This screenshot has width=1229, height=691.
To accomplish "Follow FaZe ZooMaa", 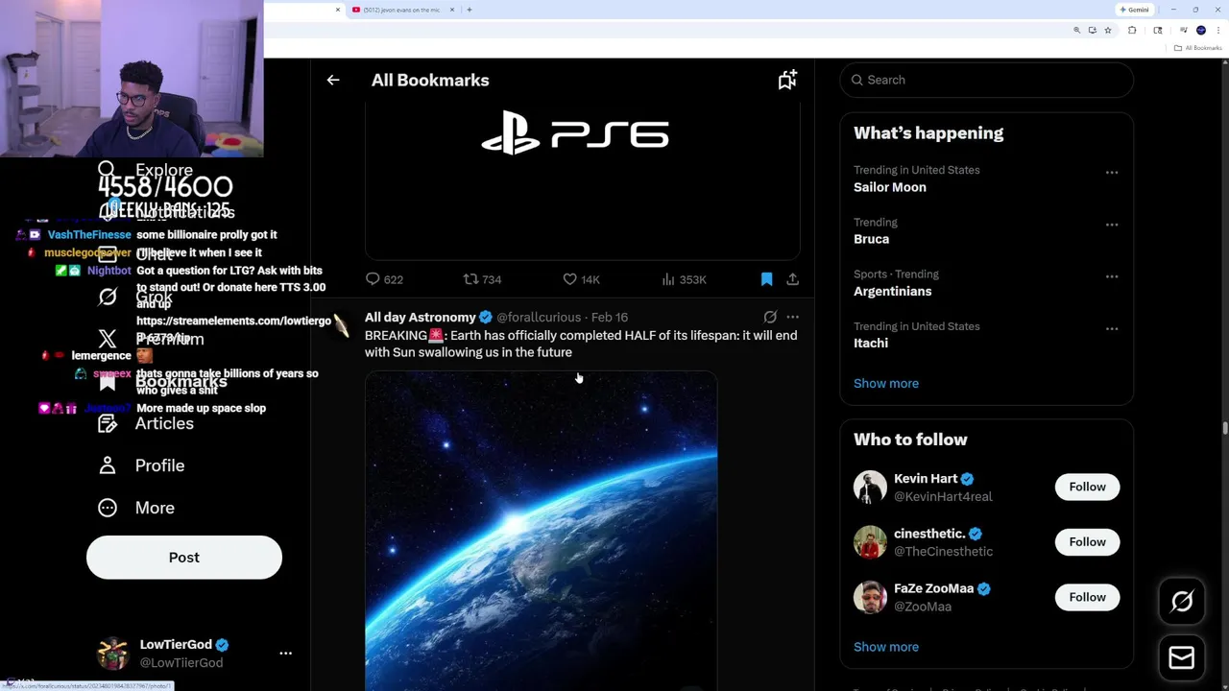I will click(1087, 597).
